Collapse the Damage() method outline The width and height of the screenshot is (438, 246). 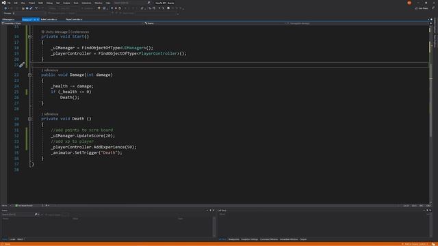(29, 74)
